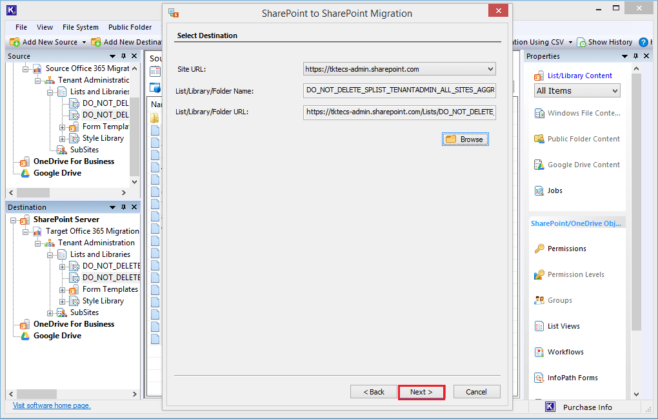Screen dimensions: 658x419
Task: Close the Destination panel
Action: pyautogui.click(x=134, y=207)
